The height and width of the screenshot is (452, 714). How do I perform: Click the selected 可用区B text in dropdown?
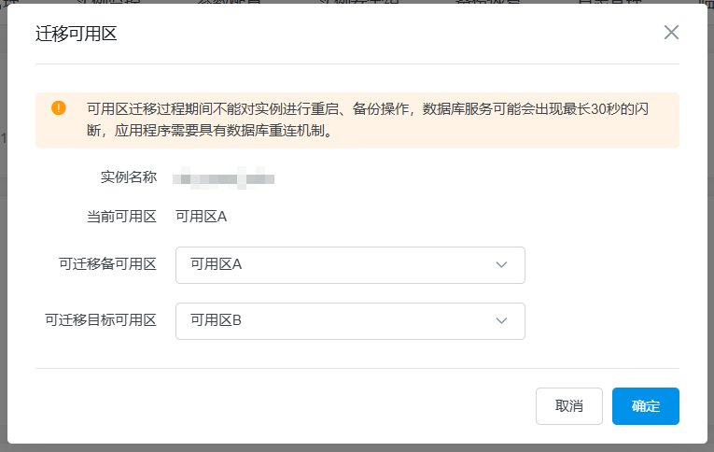216,321
